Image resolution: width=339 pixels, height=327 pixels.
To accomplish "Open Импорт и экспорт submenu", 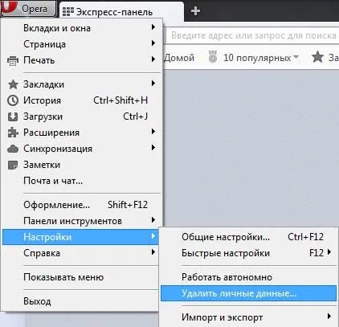I will (248, 317).
